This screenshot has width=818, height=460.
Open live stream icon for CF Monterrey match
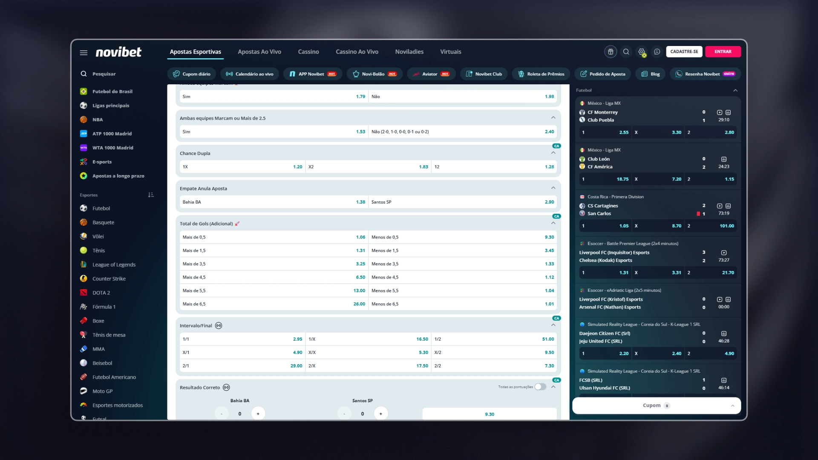click(720, 112)
